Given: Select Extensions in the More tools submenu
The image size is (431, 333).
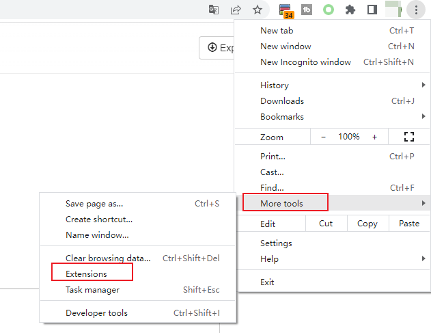Looking at the screenshot, I should (87, 274).
